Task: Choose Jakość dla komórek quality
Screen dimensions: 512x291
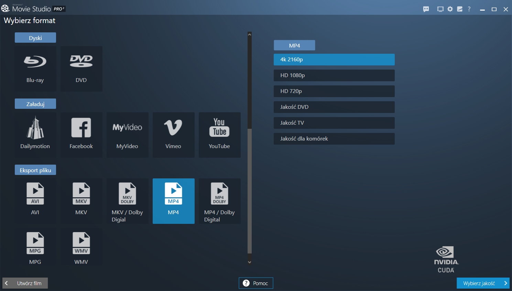Action: 334,139
